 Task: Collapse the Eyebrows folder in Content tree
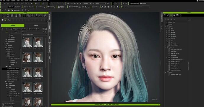click(7, 56)
